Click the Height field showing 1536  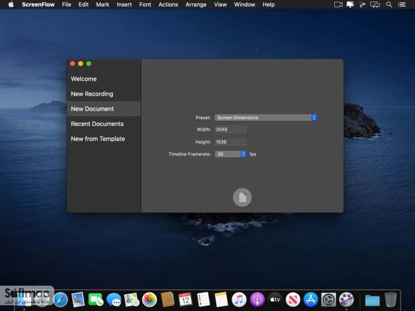[231, 142]
